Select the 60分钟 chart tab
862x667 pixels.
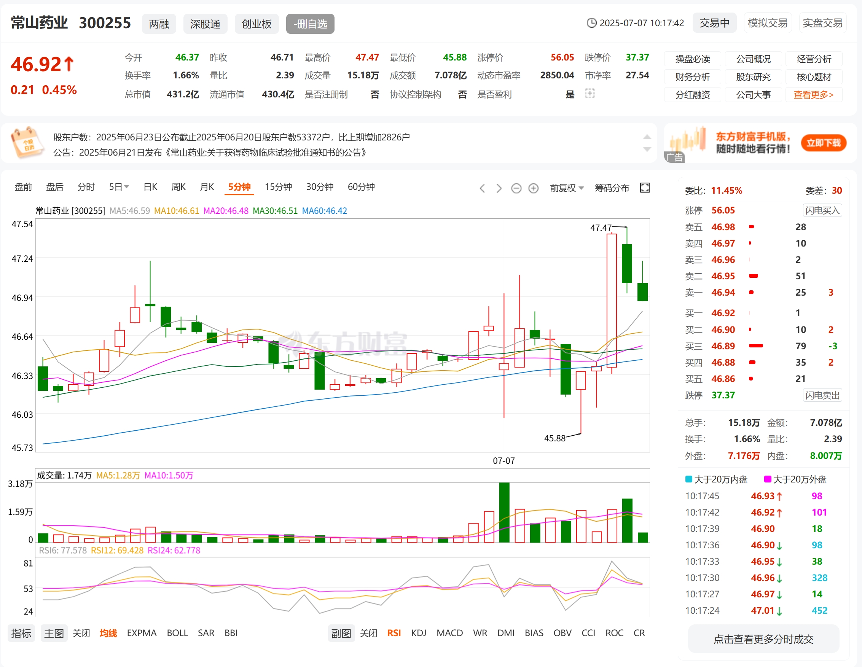pyautogui.click(x=361, y=187)
